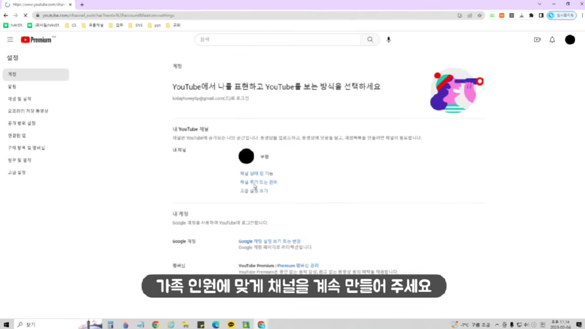The width and height of the screenshot is (585, 329).
Task: Click the browser forward arrow
Action: 15,15
